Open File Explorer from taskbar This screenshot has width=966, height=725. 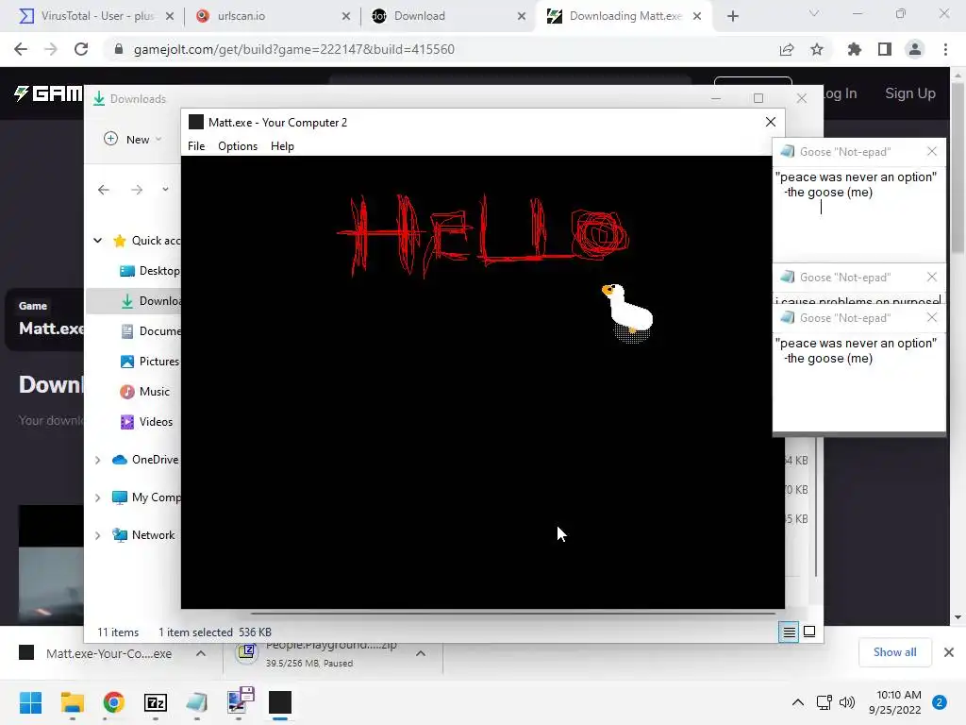(x=72, y=702)
